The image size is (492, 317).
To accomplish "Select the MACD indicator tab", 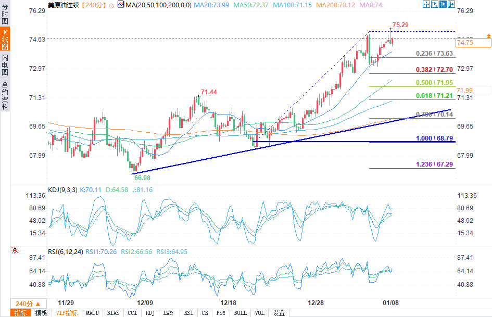I will [x=92, y=313].
